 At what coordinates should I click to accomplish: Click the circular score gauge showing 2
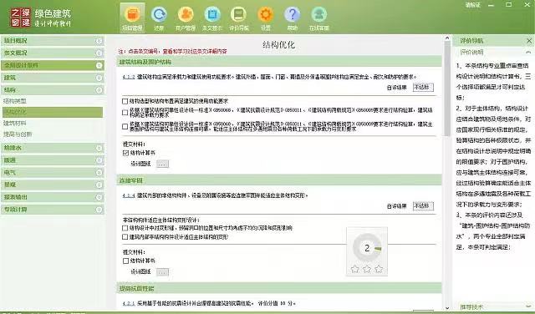[x=367, y=248]
